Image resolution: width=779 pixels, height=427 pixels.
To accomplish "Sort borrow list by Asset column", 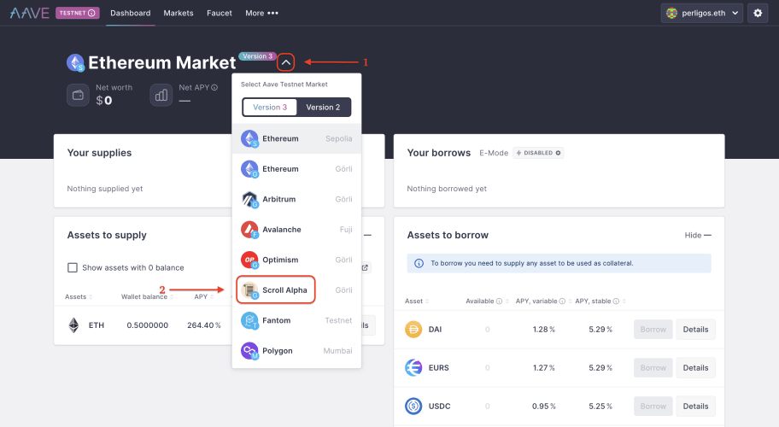I will 417,301.
